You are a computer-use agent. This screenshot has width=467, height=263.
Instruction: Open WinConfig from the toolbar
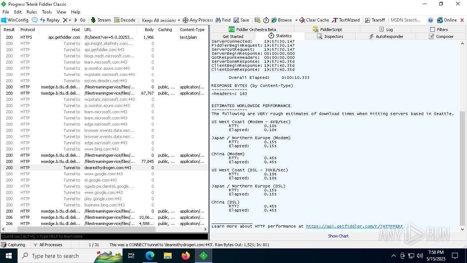click(15, 20)
